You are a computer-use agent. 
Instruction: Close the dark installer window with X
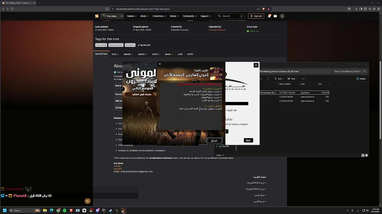(x=160, y=64)
